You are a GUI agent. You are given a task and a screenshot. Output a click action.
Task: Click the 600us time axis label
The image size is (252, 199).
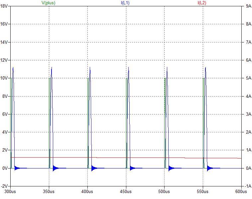241,191
